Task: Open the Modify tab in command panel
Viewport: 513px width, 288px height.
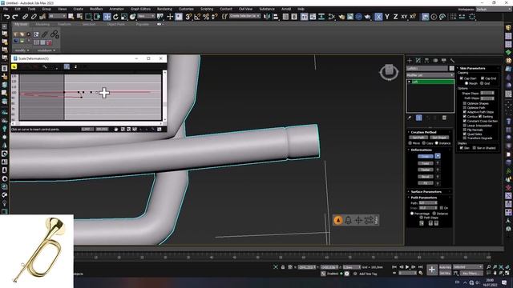Action: (418, 61)
